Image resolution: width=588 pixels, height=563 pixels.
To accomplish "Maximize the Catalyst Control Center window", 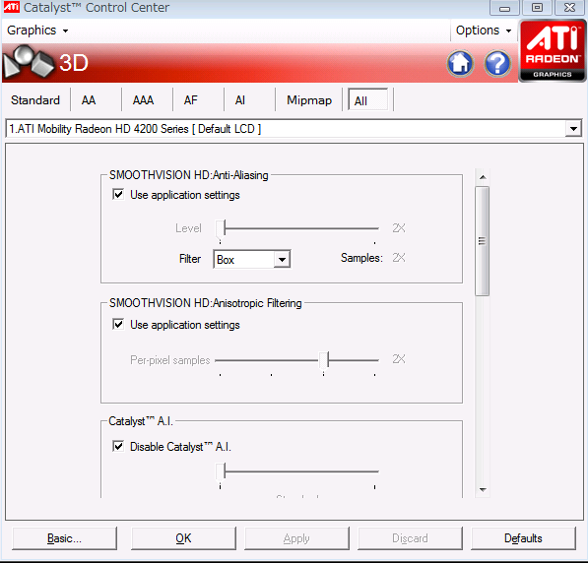I will tap(537, 8).
